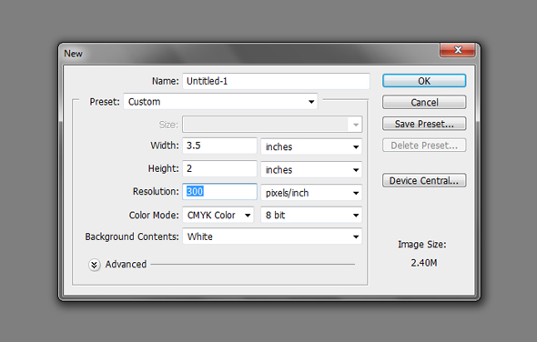Click the disabled Delete Preset button
537x342 pixels.
click(x=424, y=146)
